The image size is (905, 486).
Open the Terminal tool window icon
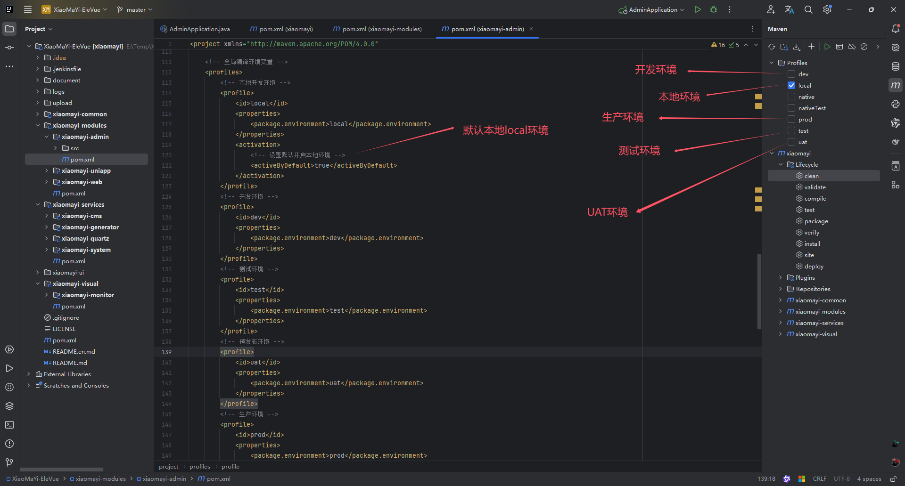[9, 425]
